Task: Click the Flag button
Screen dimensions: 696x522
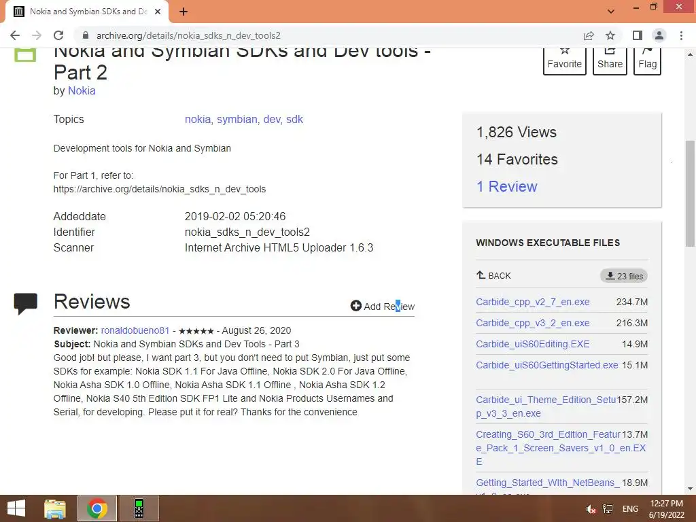Action: [647, 61]
